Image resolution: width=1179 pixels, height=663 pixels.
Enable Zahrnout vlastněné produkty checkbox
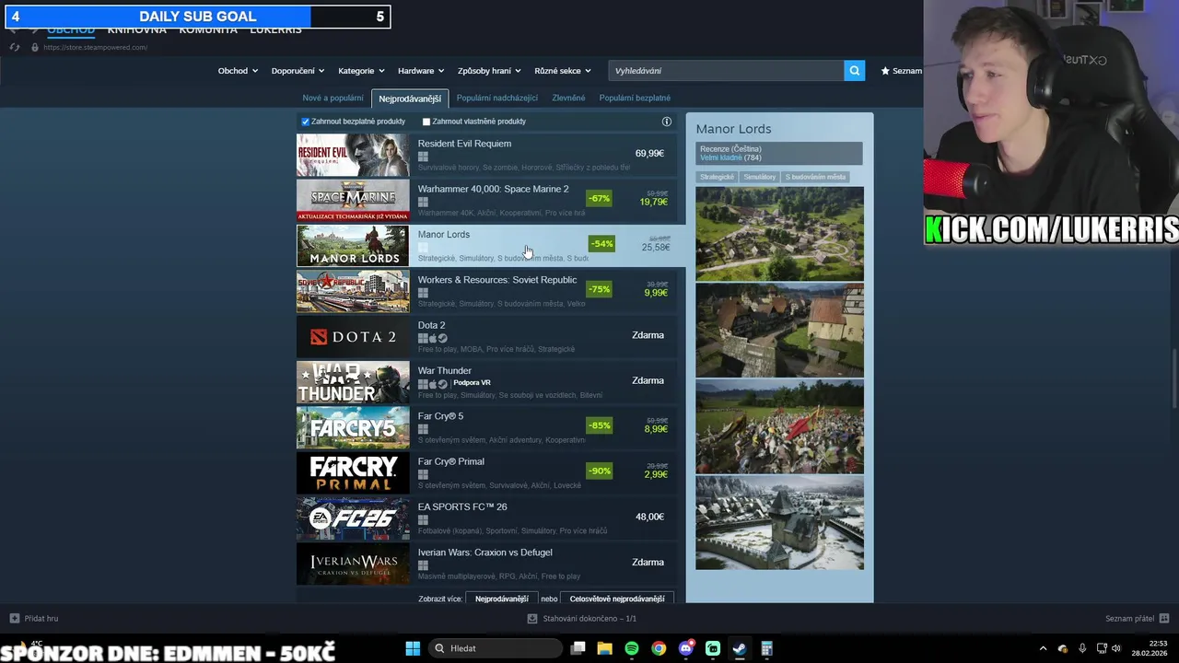(x=426, y=122)
